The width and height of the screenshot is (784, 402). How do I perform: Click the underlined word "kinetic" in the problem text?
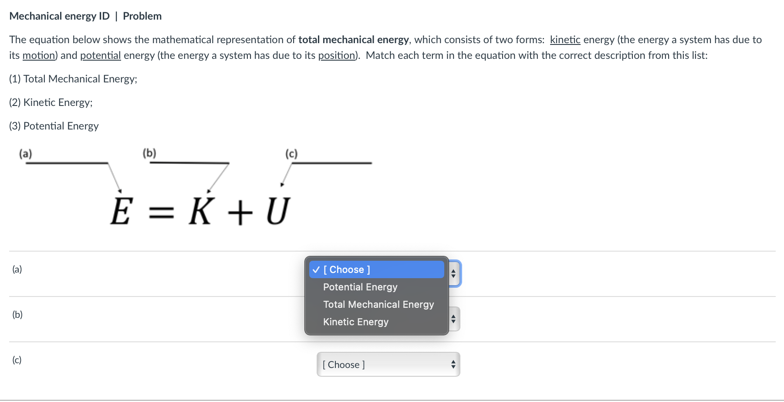coord(564,40)
